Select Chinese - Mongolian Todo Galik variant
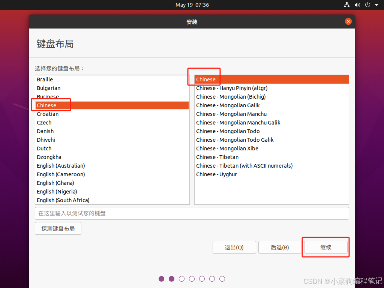The image size is (384, 288). pos(271,140)
